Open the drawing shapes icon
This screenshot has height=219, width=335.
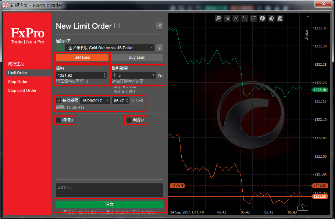[280, 18]
